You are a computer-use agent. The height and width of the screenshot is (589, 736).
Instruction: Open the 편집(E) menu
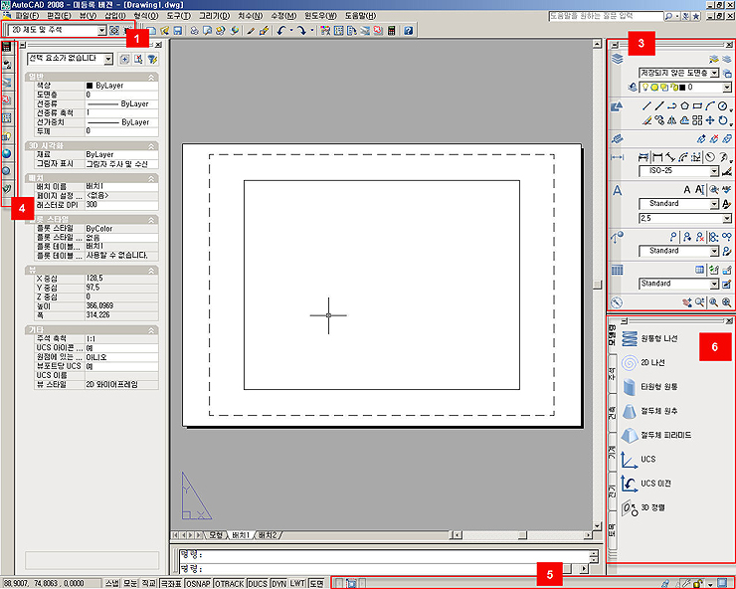click(59, 16)
